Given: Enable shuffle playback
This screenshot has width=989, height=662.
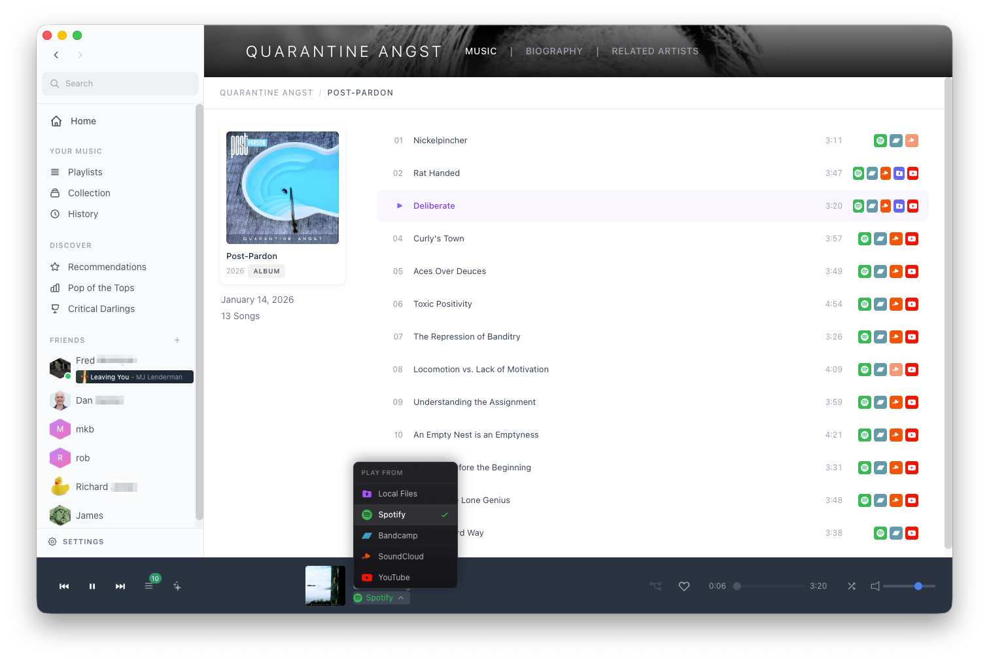Looking at the screenshot, I should (x=852, y=586).
